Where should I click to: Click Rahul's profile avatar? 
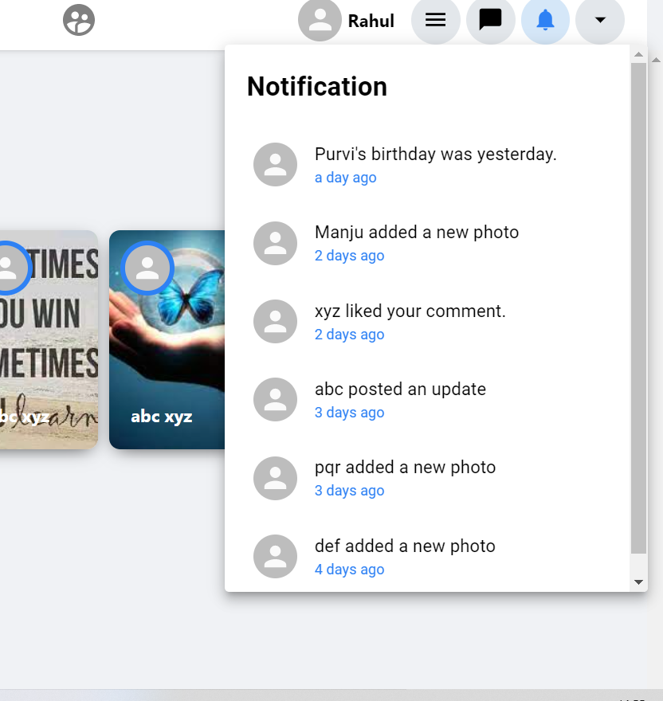(320, 20)
